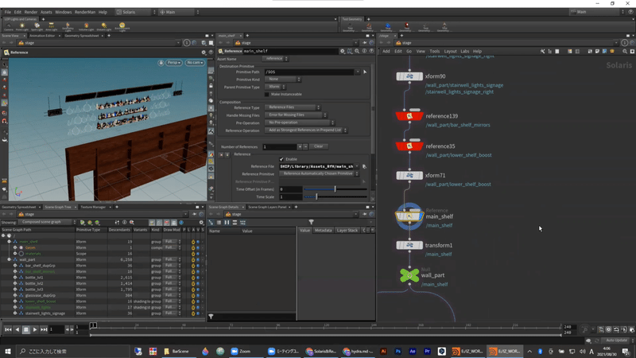Open the Reference Type dropdown

(293, 107)
